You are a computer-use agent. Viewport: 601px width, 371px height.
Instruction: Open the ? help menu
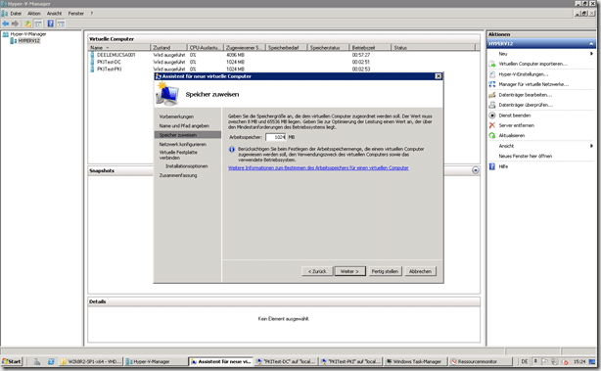coord(92,14)
